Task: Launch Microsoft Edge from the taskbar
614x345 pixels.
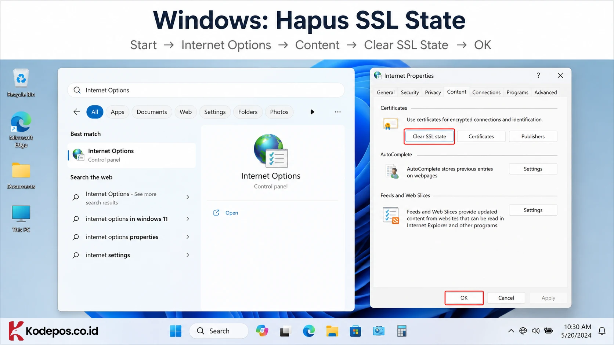Action: pos(309,331)
